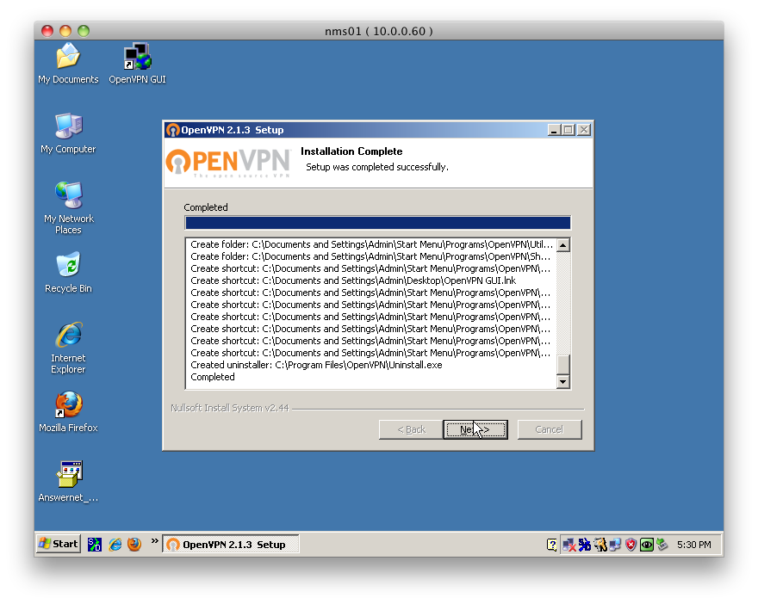This screenshot has width=758, height=604.
Task: Click 'Setup was completed successfully.' text
Action: click(377, 167)
